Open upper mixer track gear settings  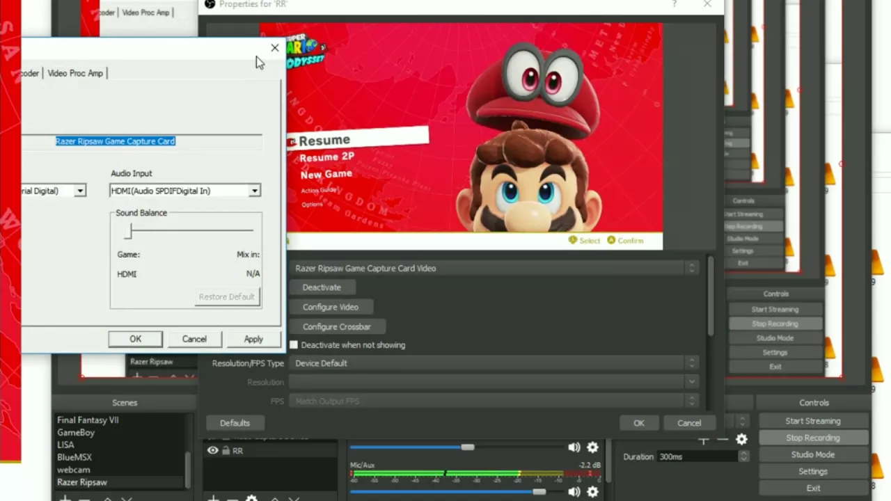pyautogui.click(x=592, y=447)
